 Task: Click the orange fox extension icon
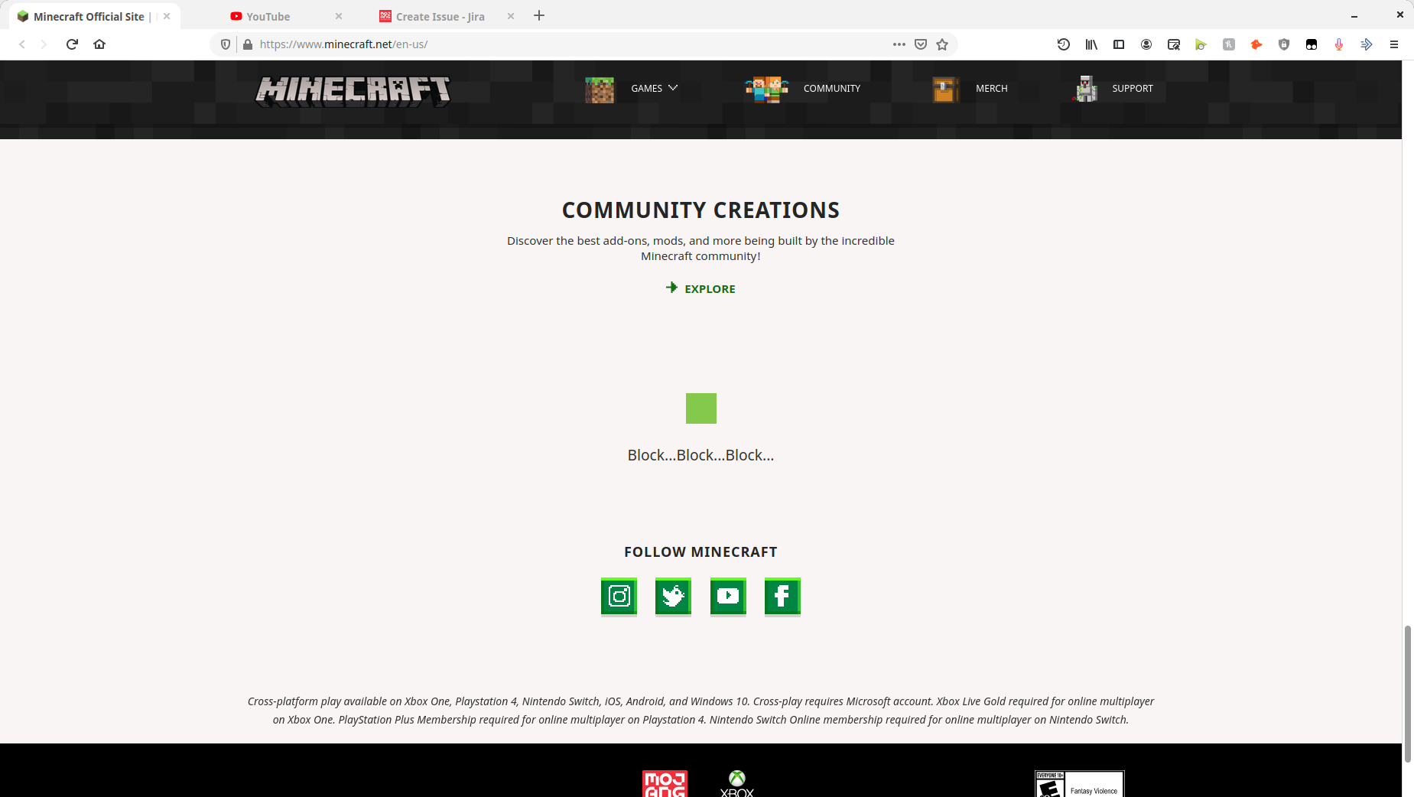(1256, 44)
